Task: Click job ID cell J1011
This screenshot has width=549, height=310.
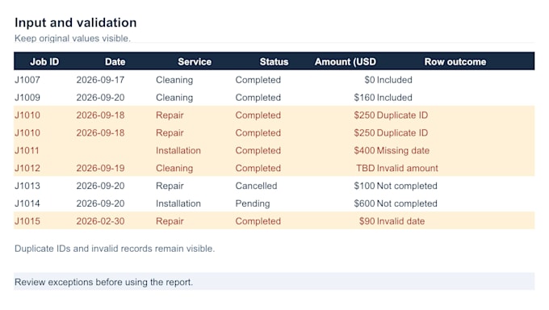Action: (27, 151)
